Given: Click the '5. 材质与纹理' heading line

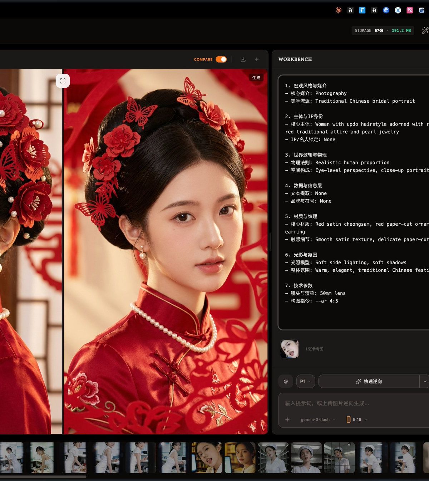Looking at the screenshot, I should 301,216.
